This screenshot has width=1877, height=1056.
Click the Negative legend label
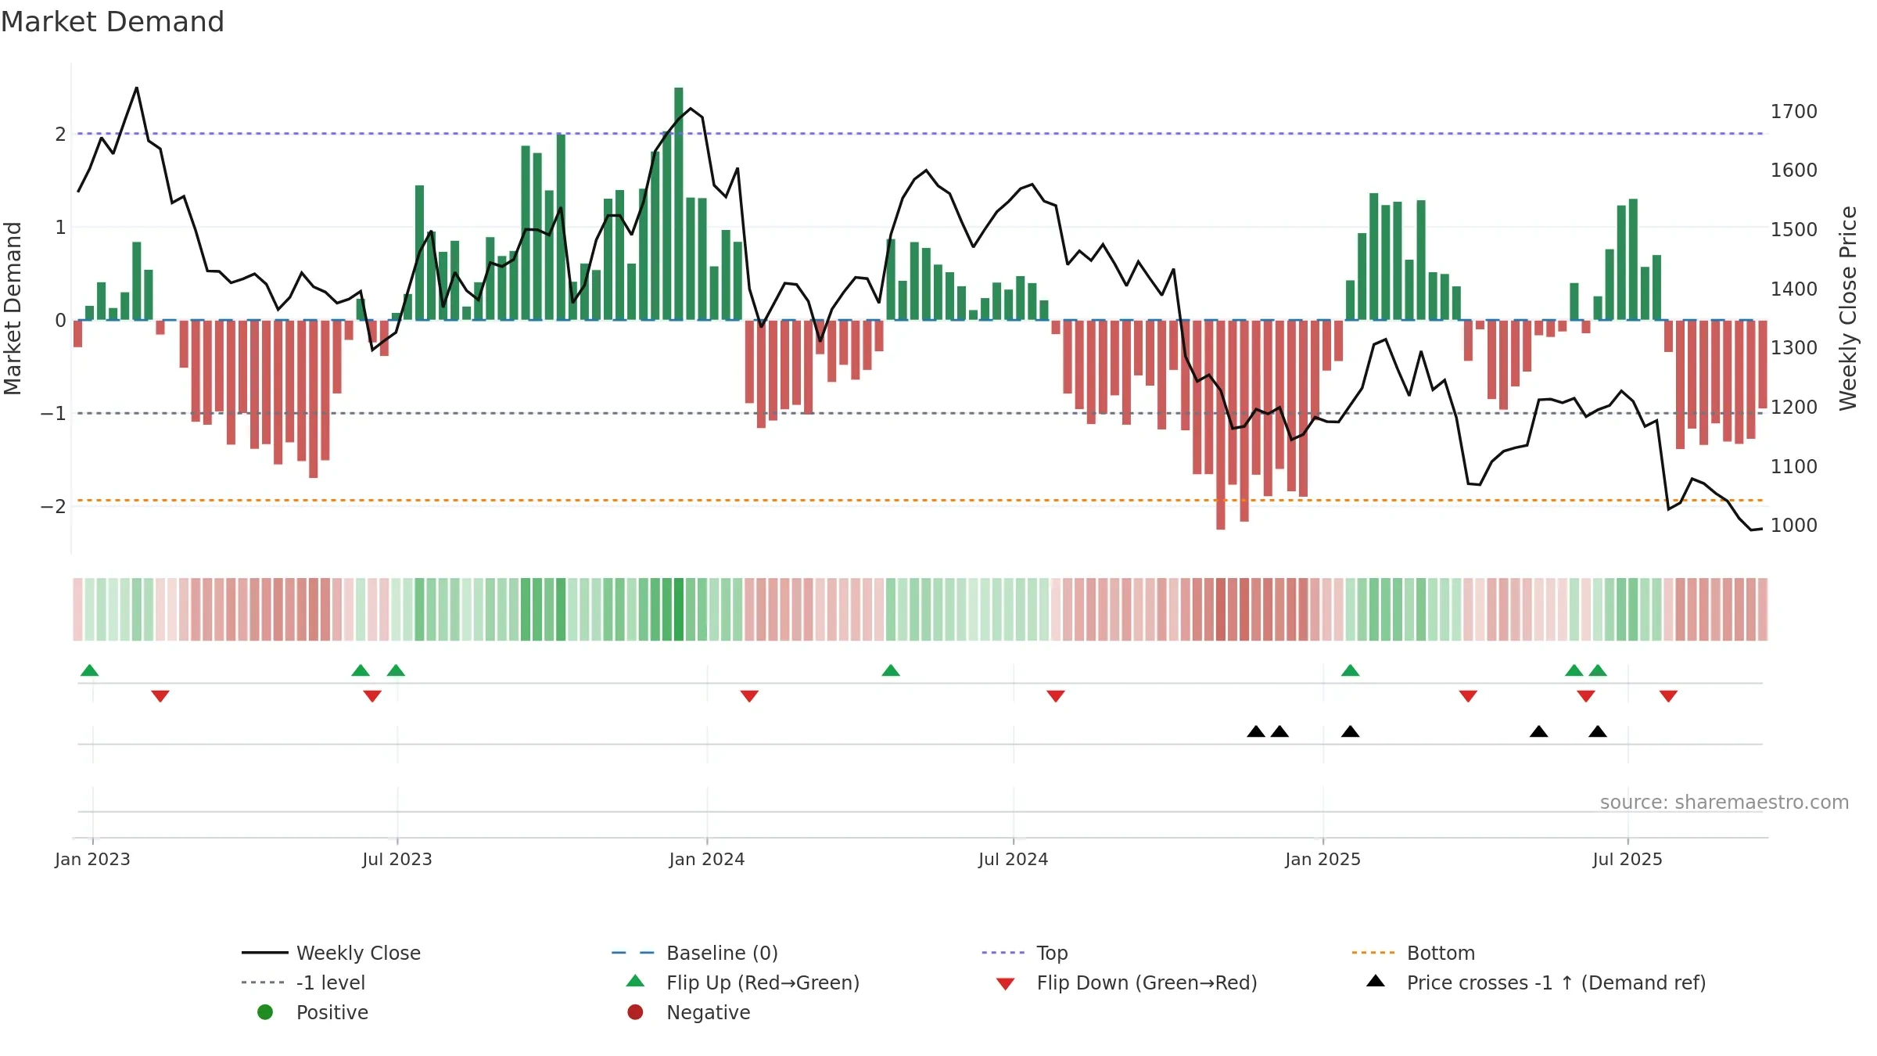click(708, 1012)
